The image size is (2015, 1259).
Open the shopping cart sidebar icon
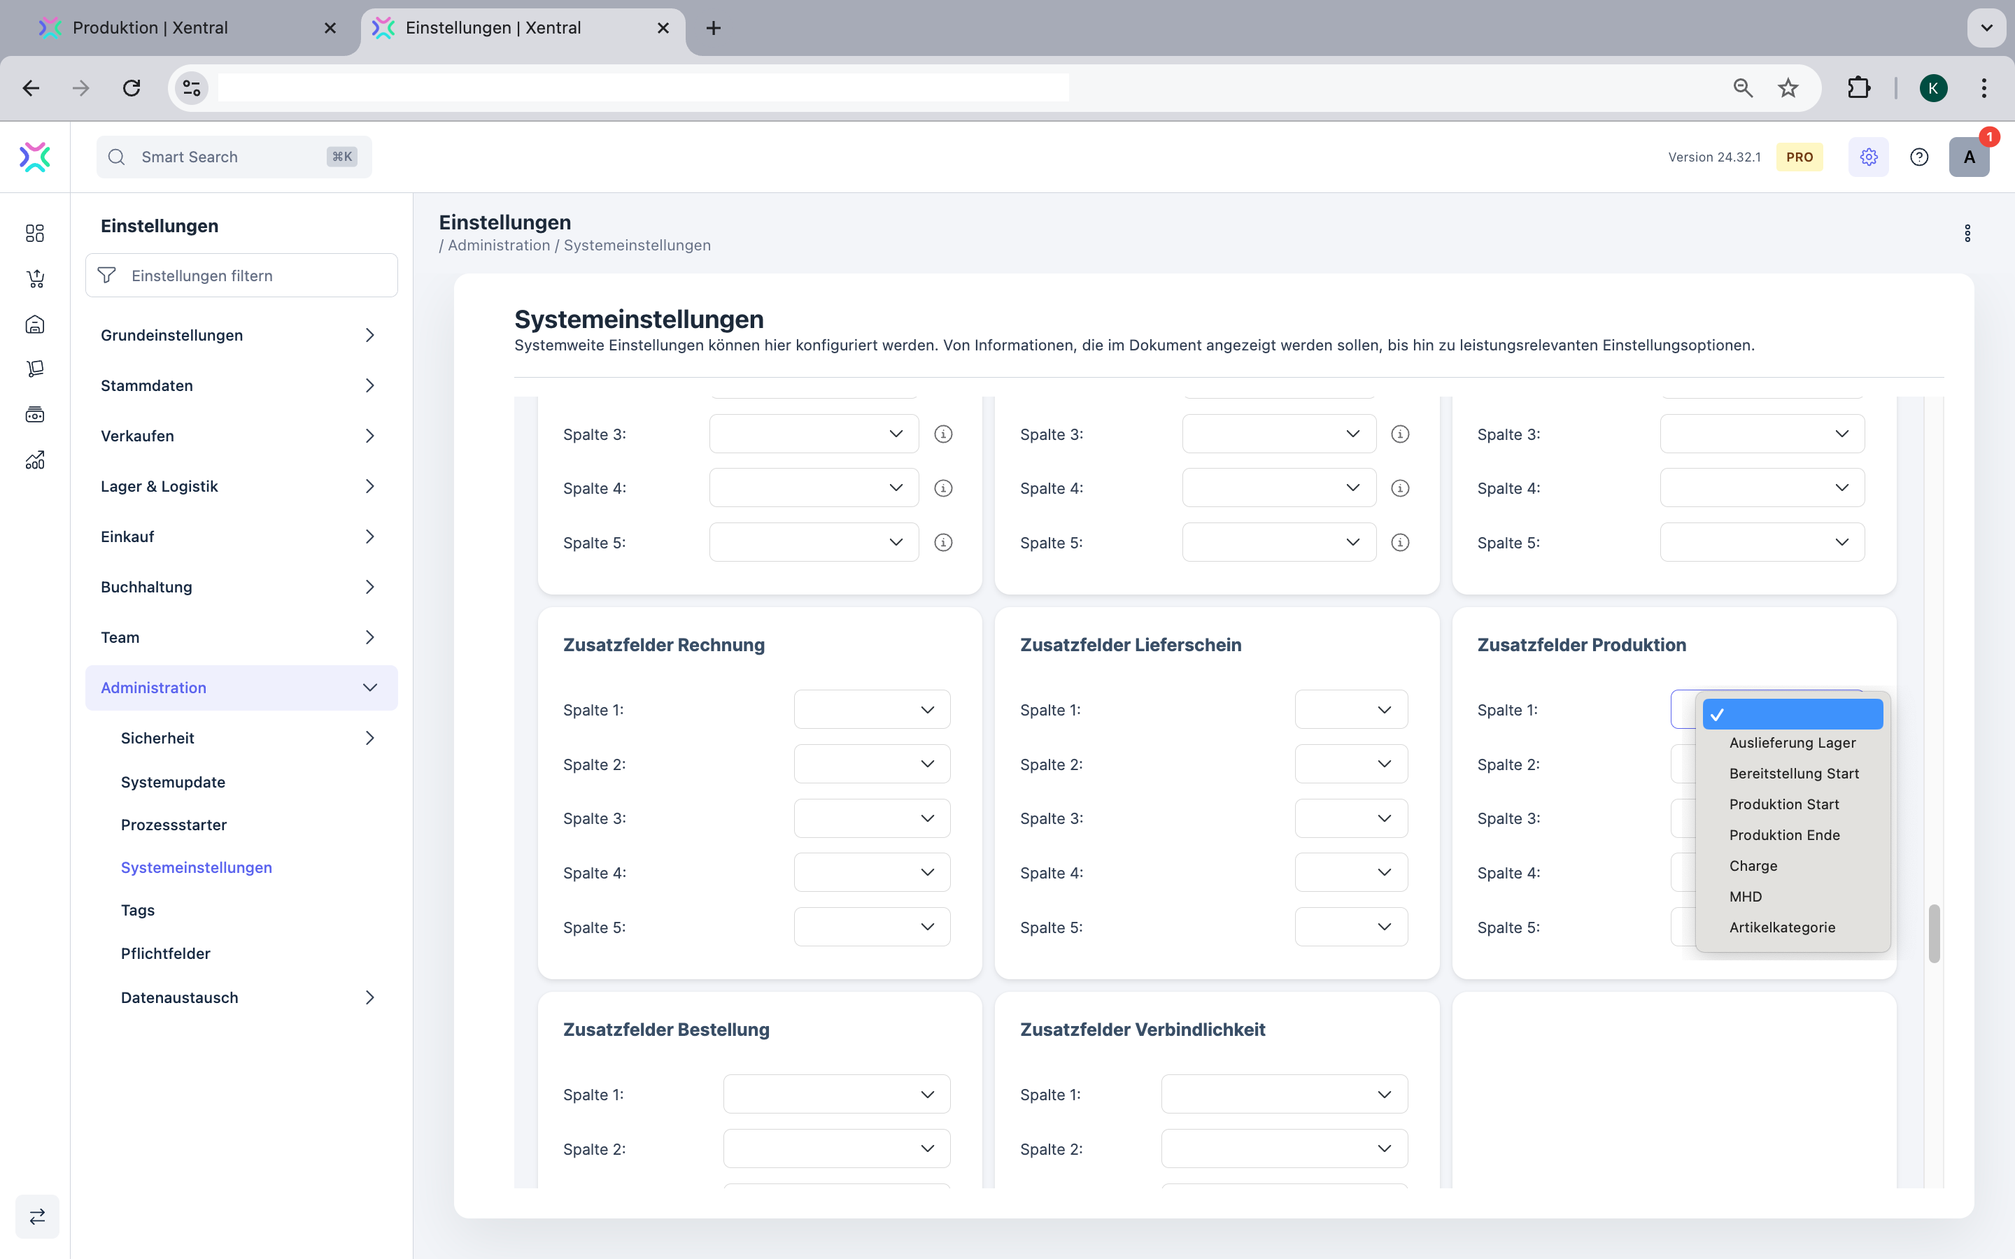click(x=35, y=279)
